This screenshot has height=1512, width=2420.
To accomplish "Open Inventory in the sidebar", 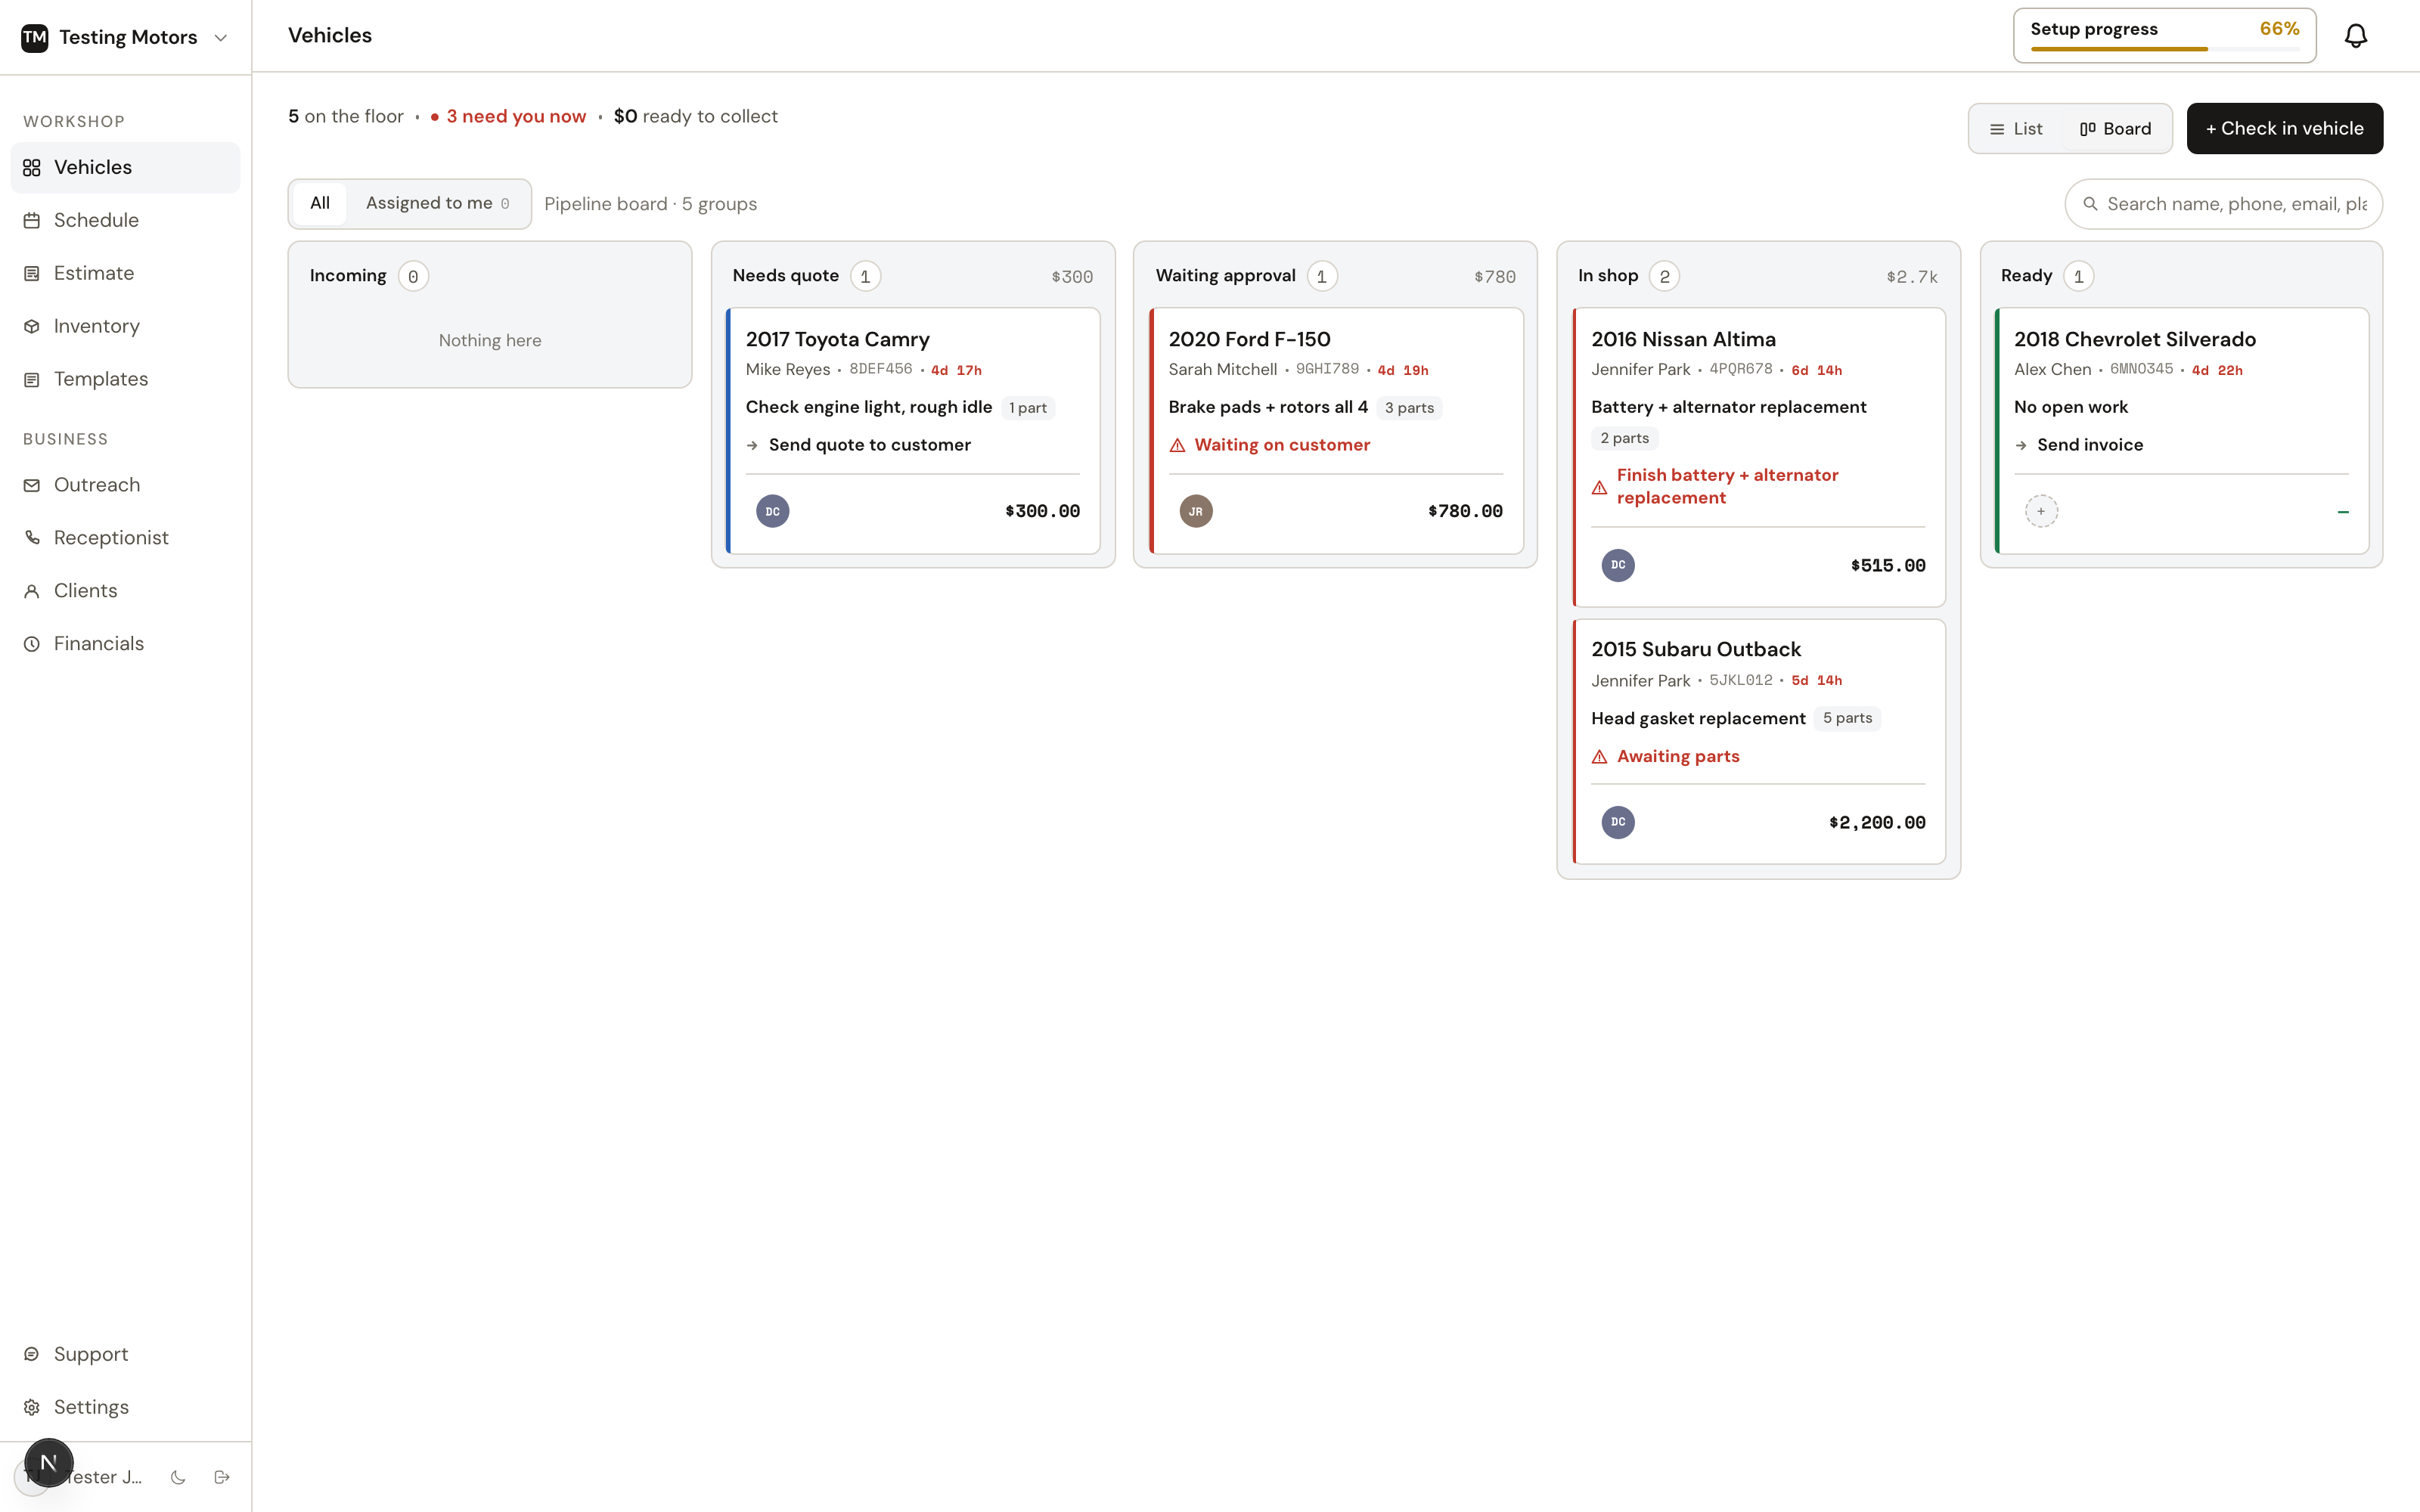I will [x=125, y=326].
